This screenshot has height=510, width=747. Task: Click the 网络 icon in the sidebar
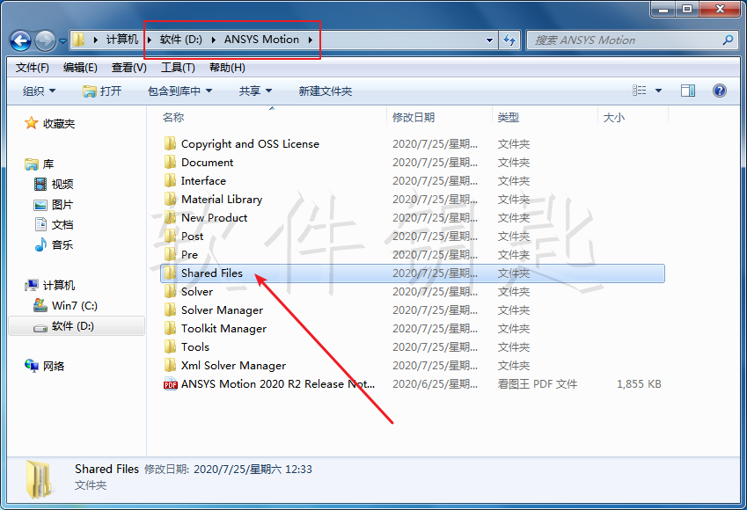click(30, 366)
